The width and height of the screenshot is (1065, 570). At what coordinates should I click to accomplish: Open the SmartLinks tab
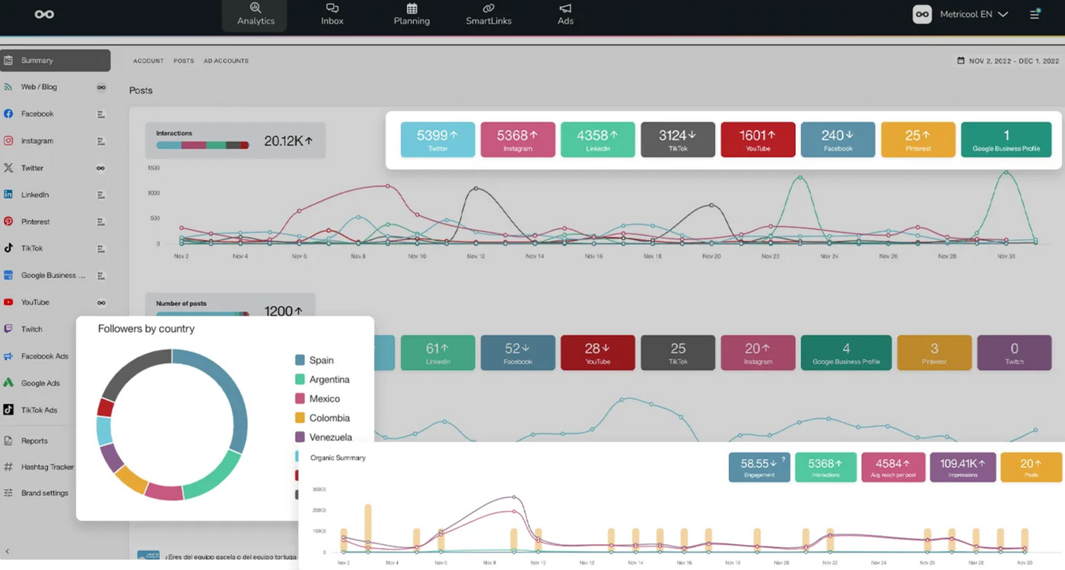click(488, 15)
